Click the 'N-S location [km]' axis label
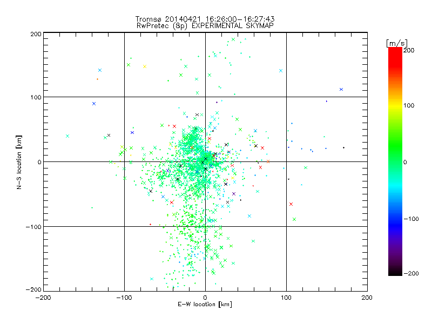432x324 pixels. pos(19,162)
